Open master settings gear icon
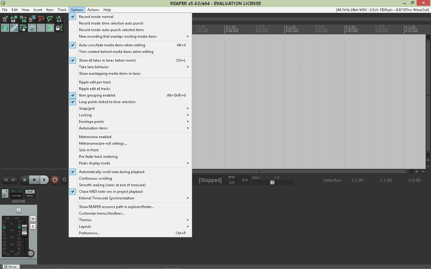Image resolution: width=431 pixels, height=269 pixels. 31,253
